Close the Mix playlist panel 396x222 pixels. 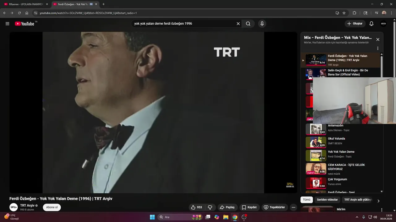(378, 39)
